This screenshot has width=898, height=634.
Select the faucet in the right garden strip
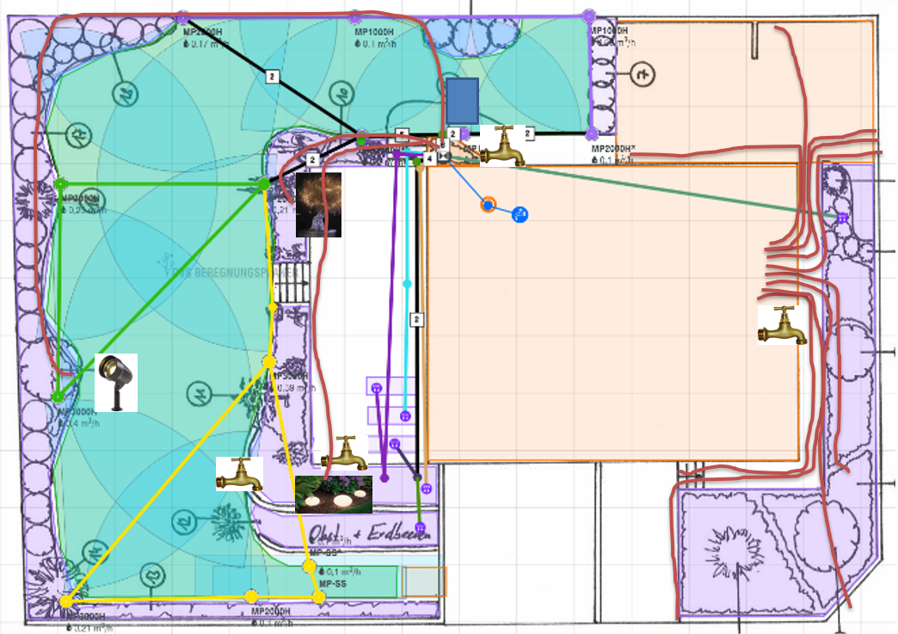pyautogui.click(x=783, y=324)
